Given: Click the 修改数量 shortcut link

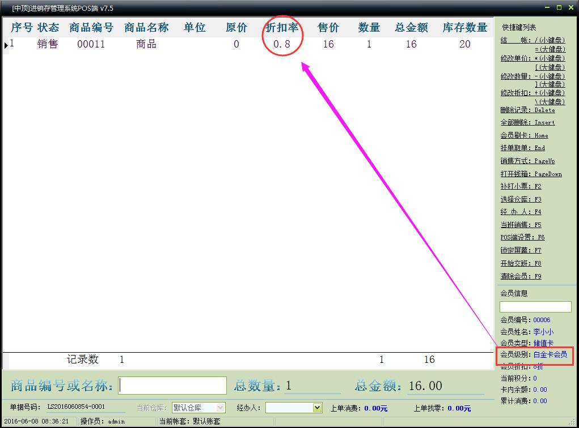Looking at the screenshot, I should tap(532, 76).
